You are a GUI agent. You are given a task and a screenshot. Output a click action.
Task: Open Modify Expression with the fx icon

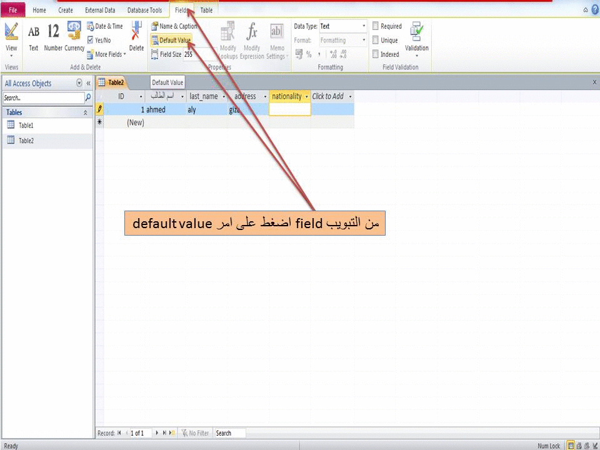coord(251,37)
